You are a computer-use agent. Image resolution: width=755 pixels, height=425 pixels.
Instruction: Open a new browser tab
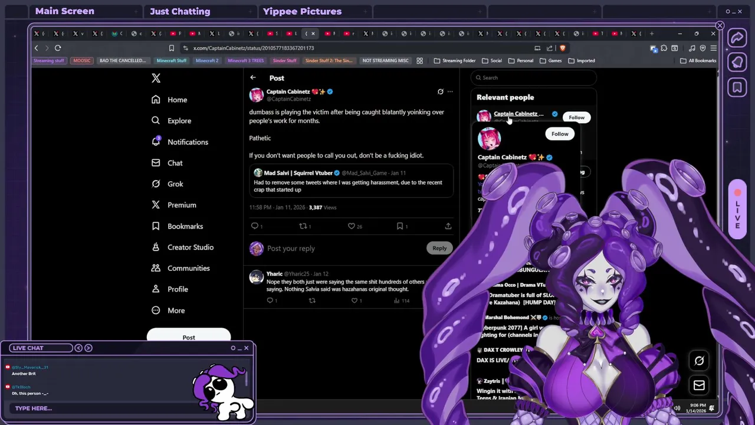tap(652, 34)
